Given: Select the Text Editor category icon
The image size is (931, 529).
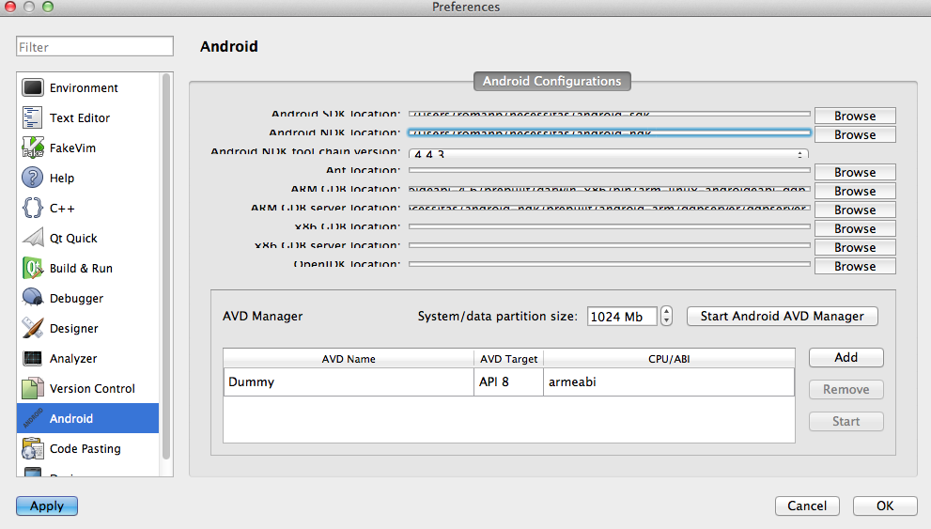Looking at the screenshot, I should click(x=33, y=118).
